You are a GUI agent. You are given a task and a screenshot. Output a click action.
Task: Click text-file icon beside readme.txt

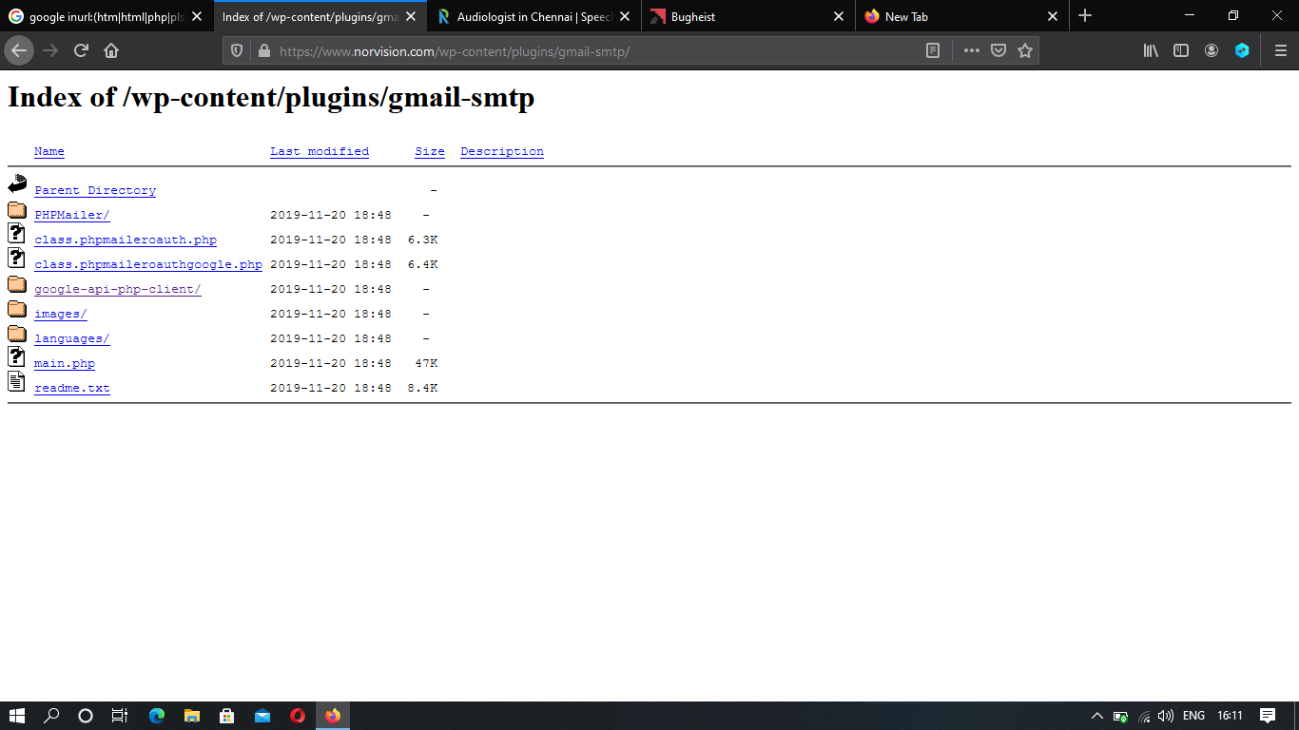click(x=17, y=382)
